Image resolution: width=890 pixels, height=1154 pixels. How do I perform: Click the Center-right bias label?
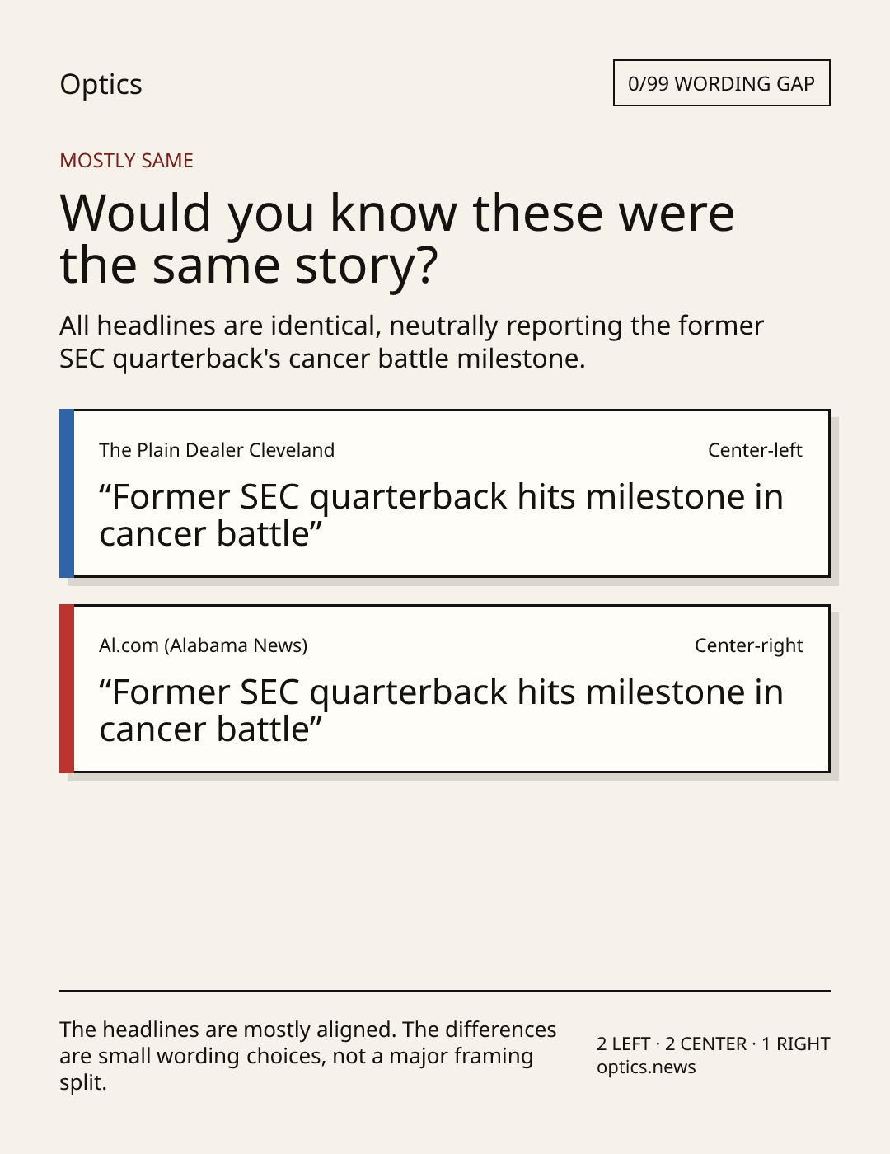(x=748, y=645)
